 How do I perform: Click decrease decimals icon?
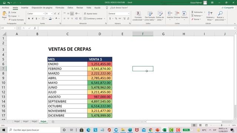pos(128,18)
